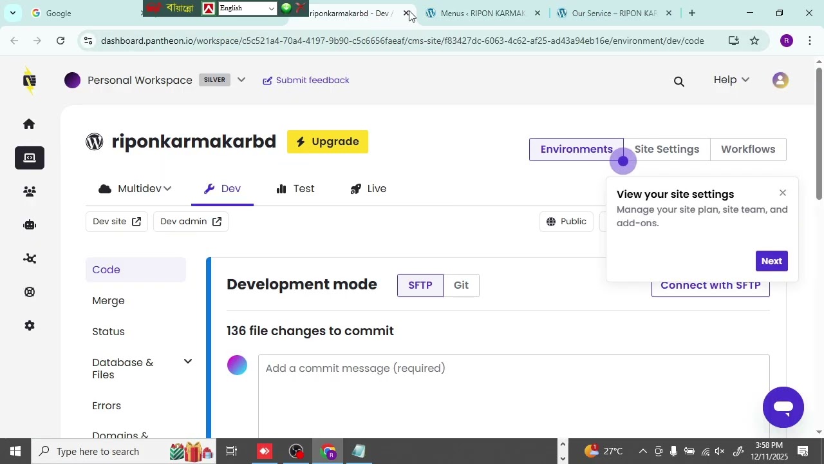
Task: Reload the page with refresh icon
Action: coord(61,41)
